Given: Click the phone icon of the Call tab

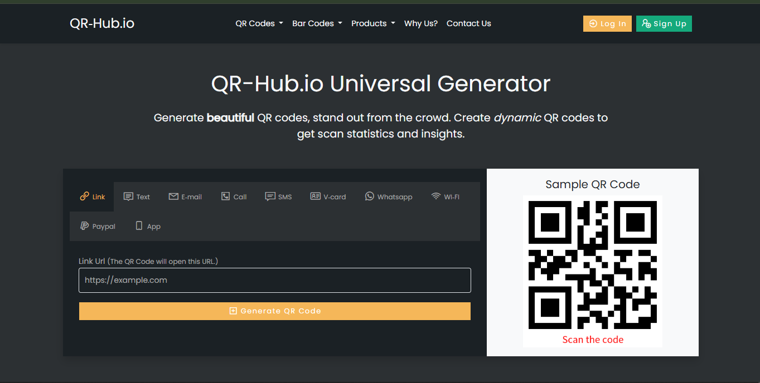Looking at the screenshot, I should pyautogui.click(x=225, y=197).
